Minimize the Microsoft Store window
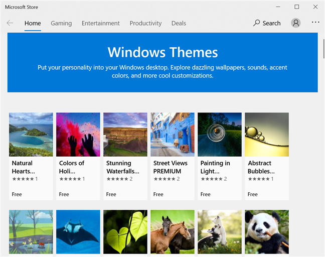 (278, 7)
